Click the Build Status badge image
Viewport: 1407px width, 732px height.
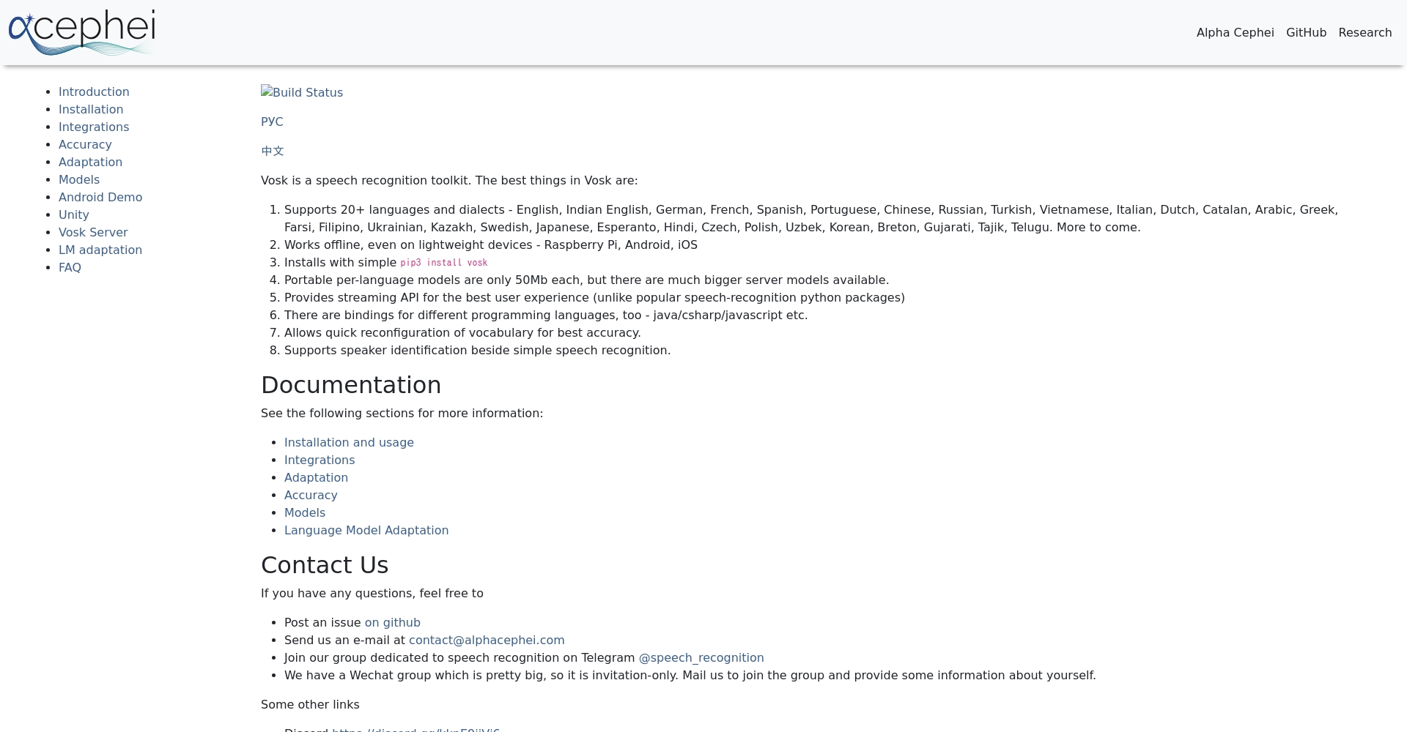tap(302, 92)
